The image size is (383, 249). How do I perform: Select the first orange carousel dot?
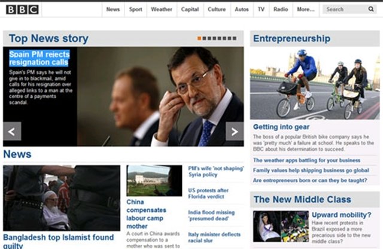pos(199,38)
